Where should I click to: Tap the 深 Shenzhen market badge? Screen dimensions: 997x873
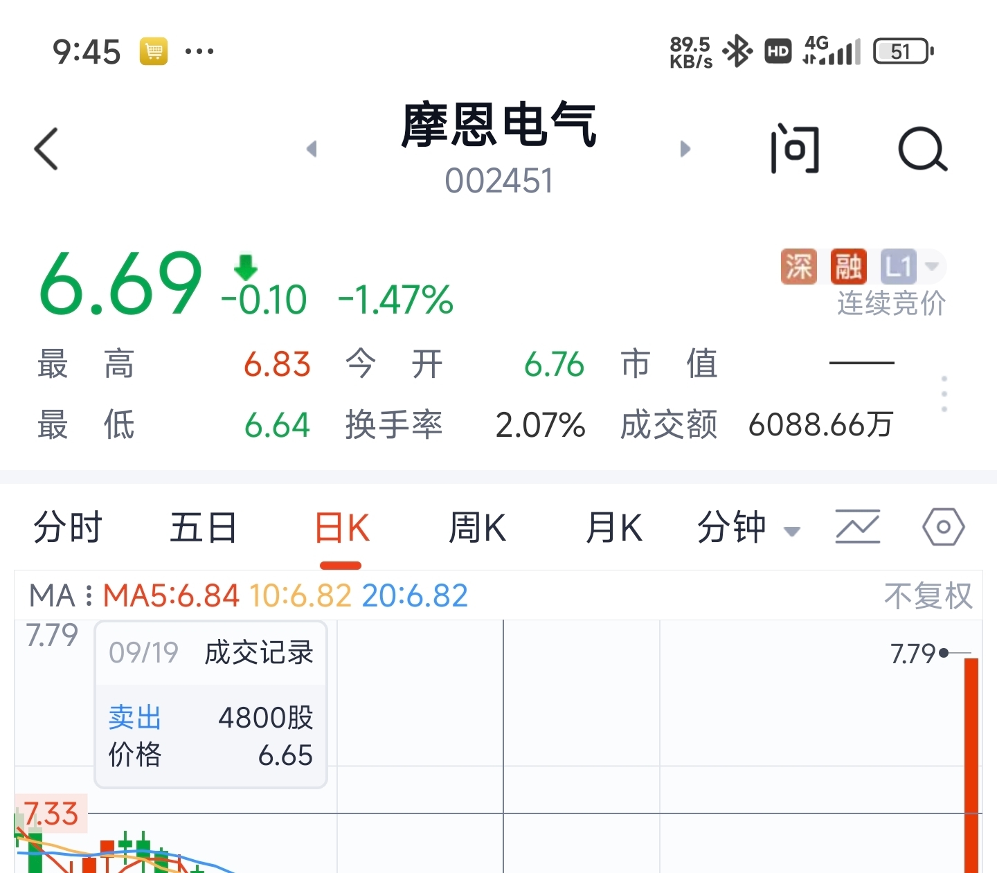tap(799, 267)
